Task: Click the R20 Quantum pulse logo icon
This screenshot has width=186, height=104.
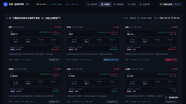Action: click(5, 4)
